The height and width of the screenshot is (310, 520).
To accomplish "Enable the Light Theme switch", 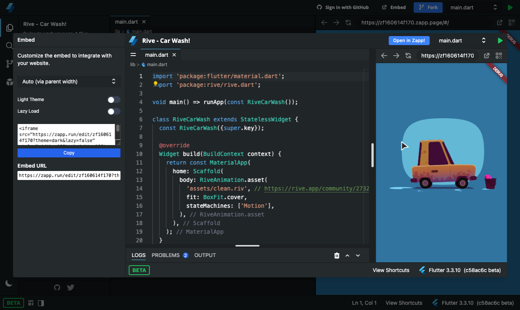I will pyautogui.click(x=114, y=100).
